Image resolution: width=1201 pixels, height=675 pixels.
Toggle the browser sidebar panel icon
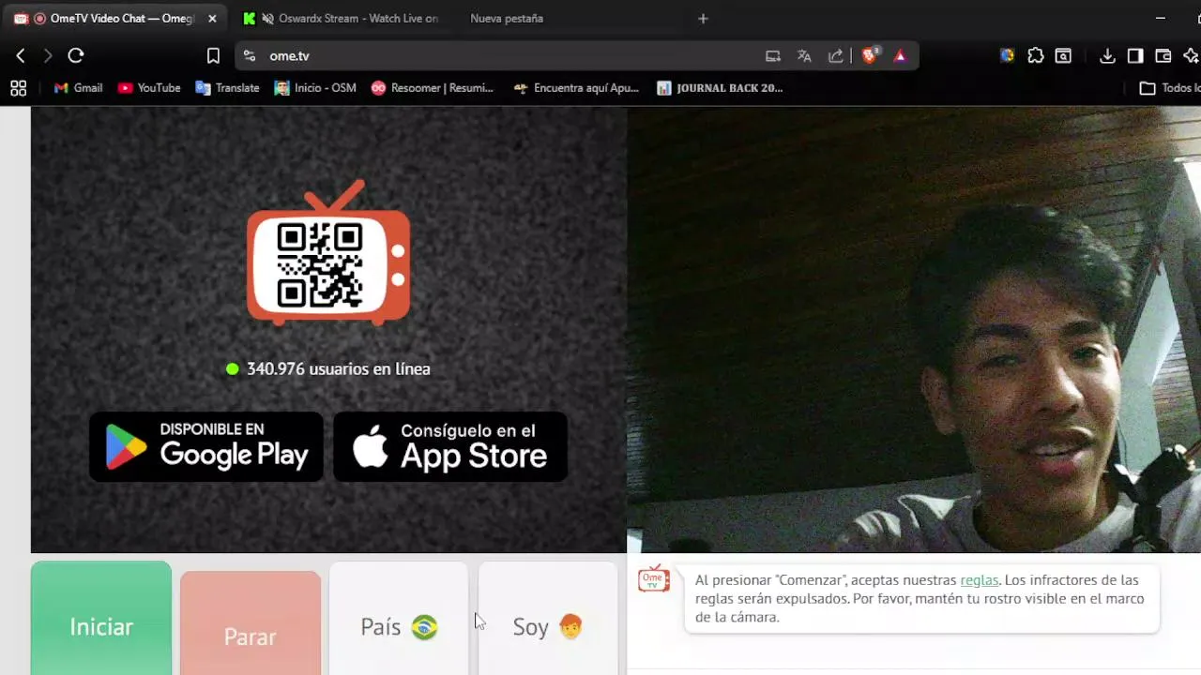pyautogui.click(x=1135, y=56)
